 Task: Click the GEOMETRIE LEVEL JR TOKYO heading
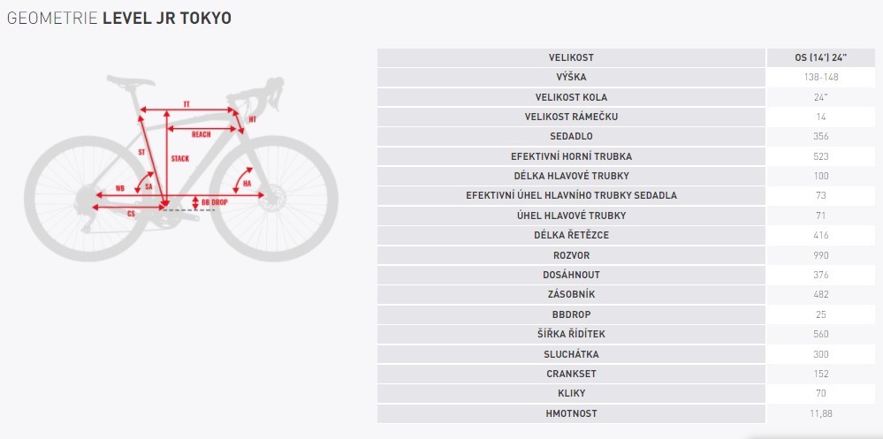[x=118, y=18]
